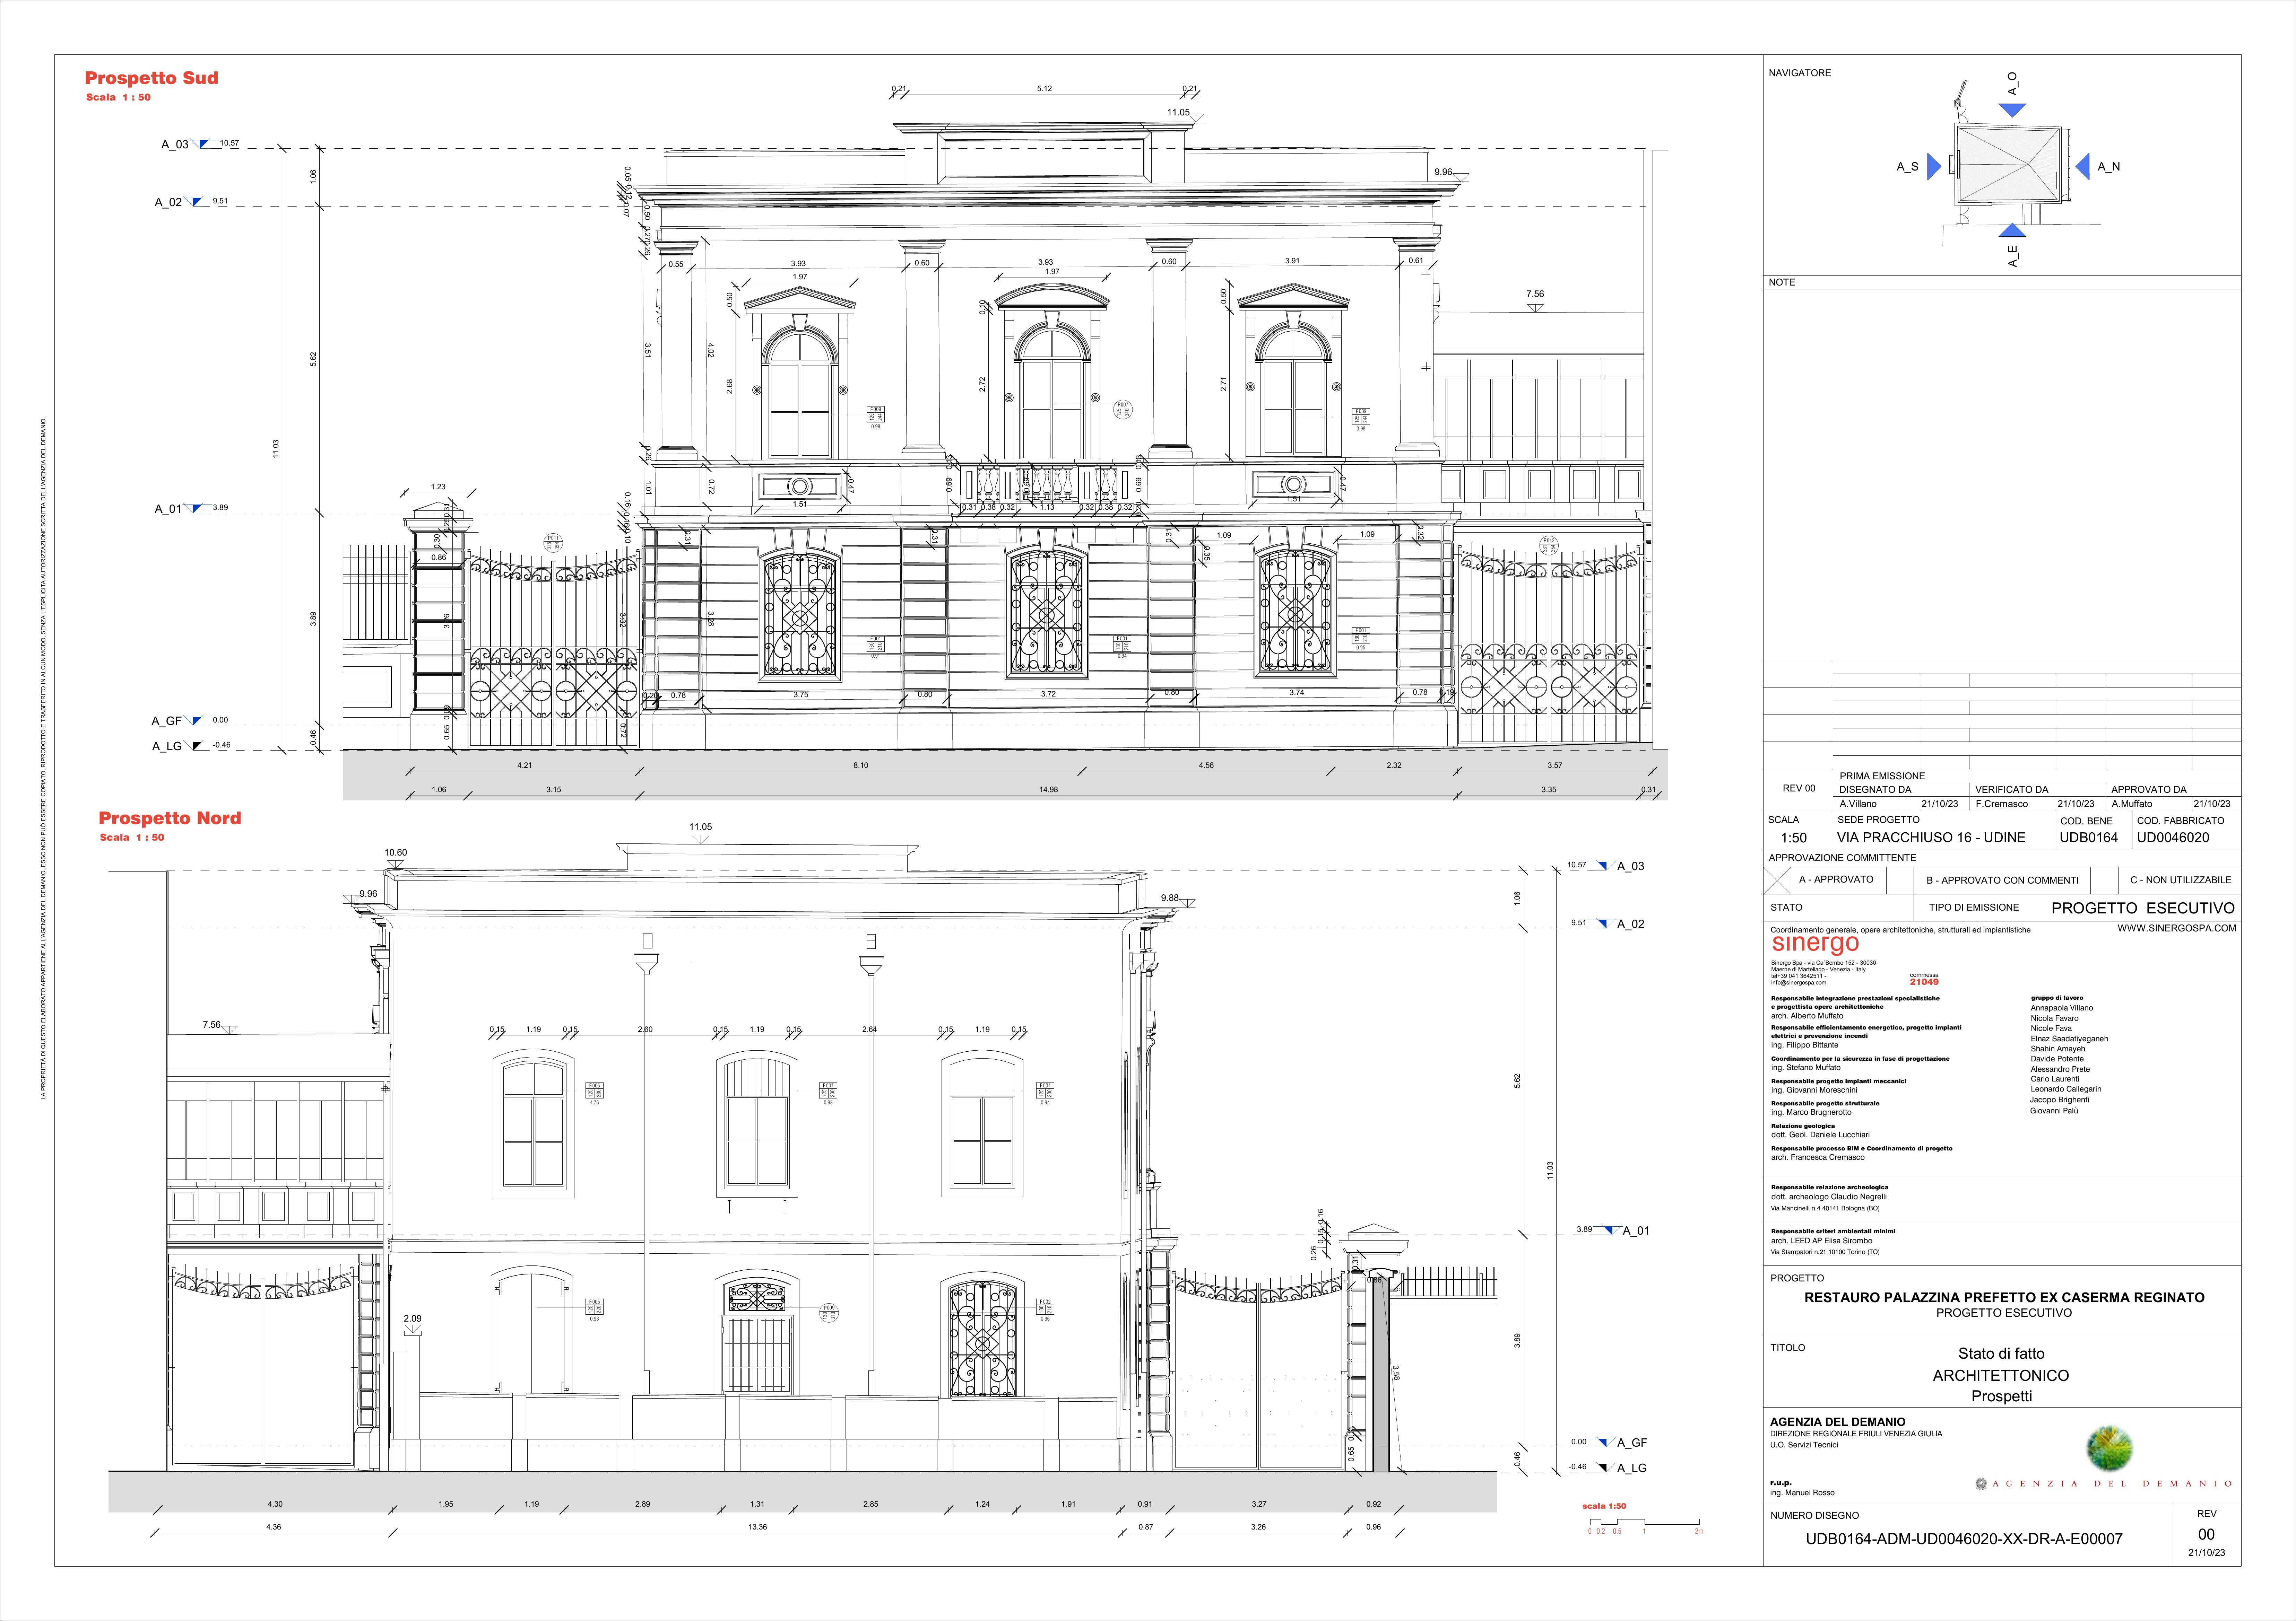Click the red sinergo logo

click(x=1815, y=944)
